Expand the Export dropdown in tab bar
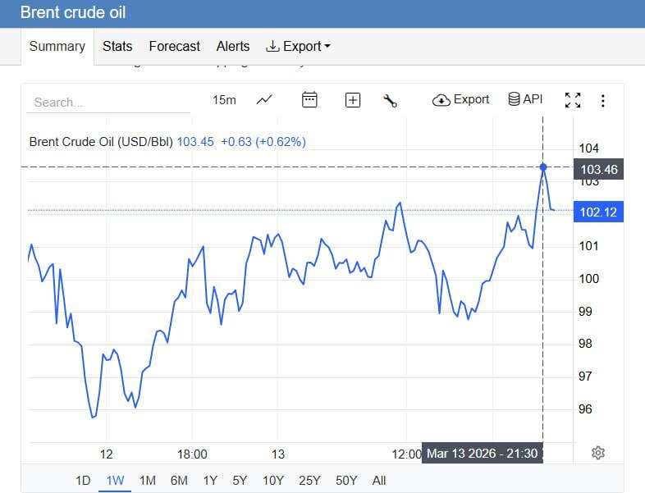 coord(298,47)
